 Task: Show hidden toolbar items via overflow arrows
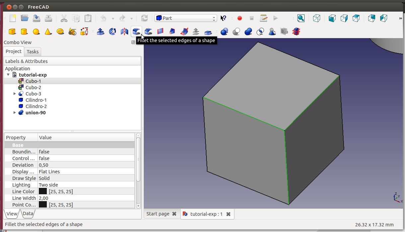click(400, 19)
